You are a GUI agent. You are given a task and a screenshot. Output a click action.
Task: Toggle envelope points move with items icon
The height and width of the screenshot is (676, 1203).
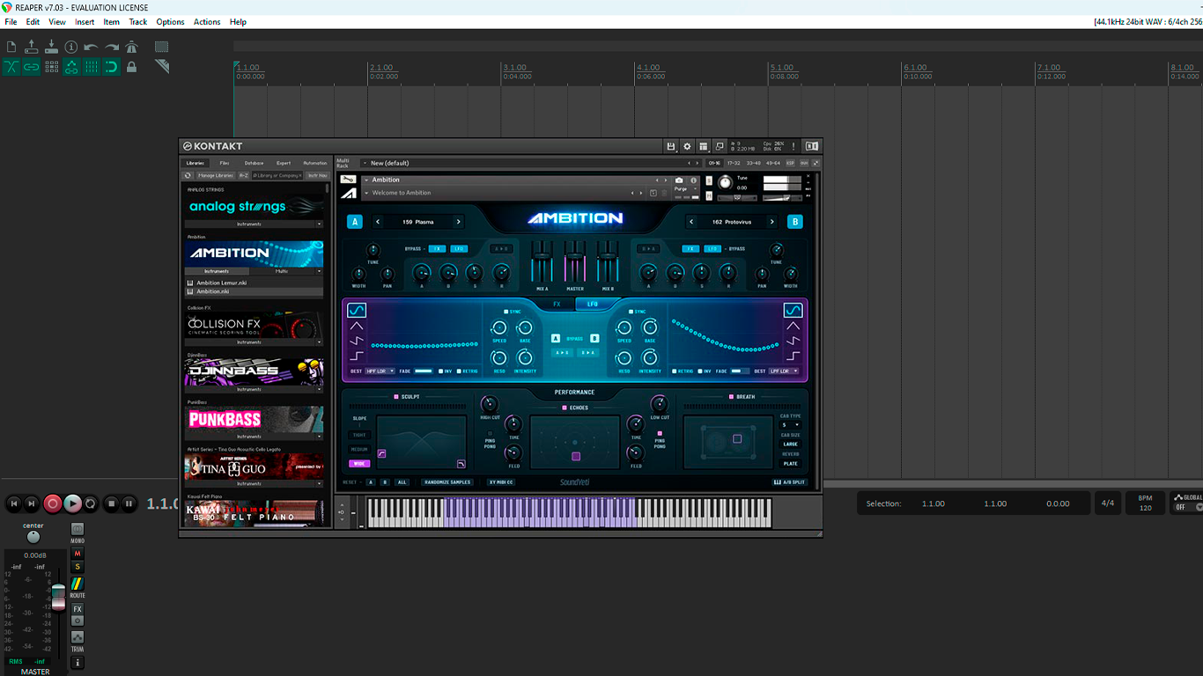click(71, 67)
